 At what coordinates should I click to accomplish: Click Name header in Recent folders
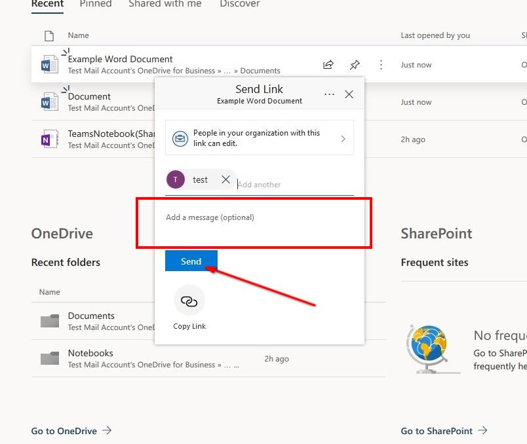tap(49, 292)
